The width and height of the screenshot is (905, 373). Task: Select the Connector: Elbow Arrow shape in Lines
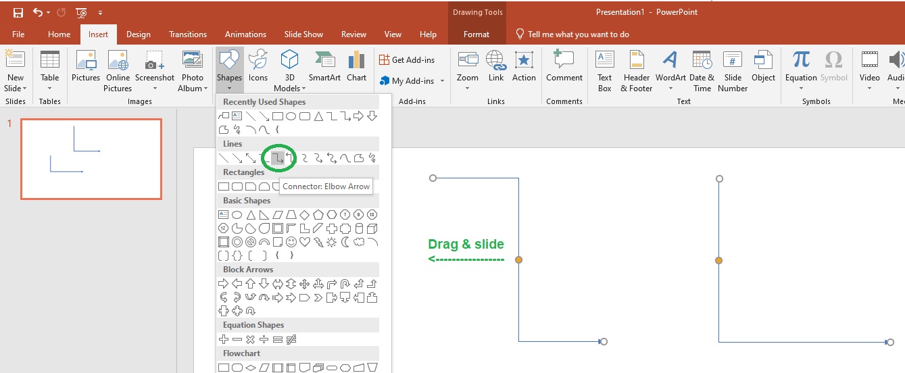coord(278,158)
